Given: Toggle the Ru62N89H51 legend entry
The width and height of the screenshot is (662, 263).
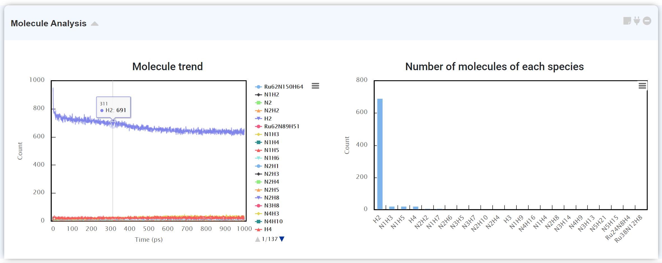Looking at the screenshot, I should click(x=282, y=126).
